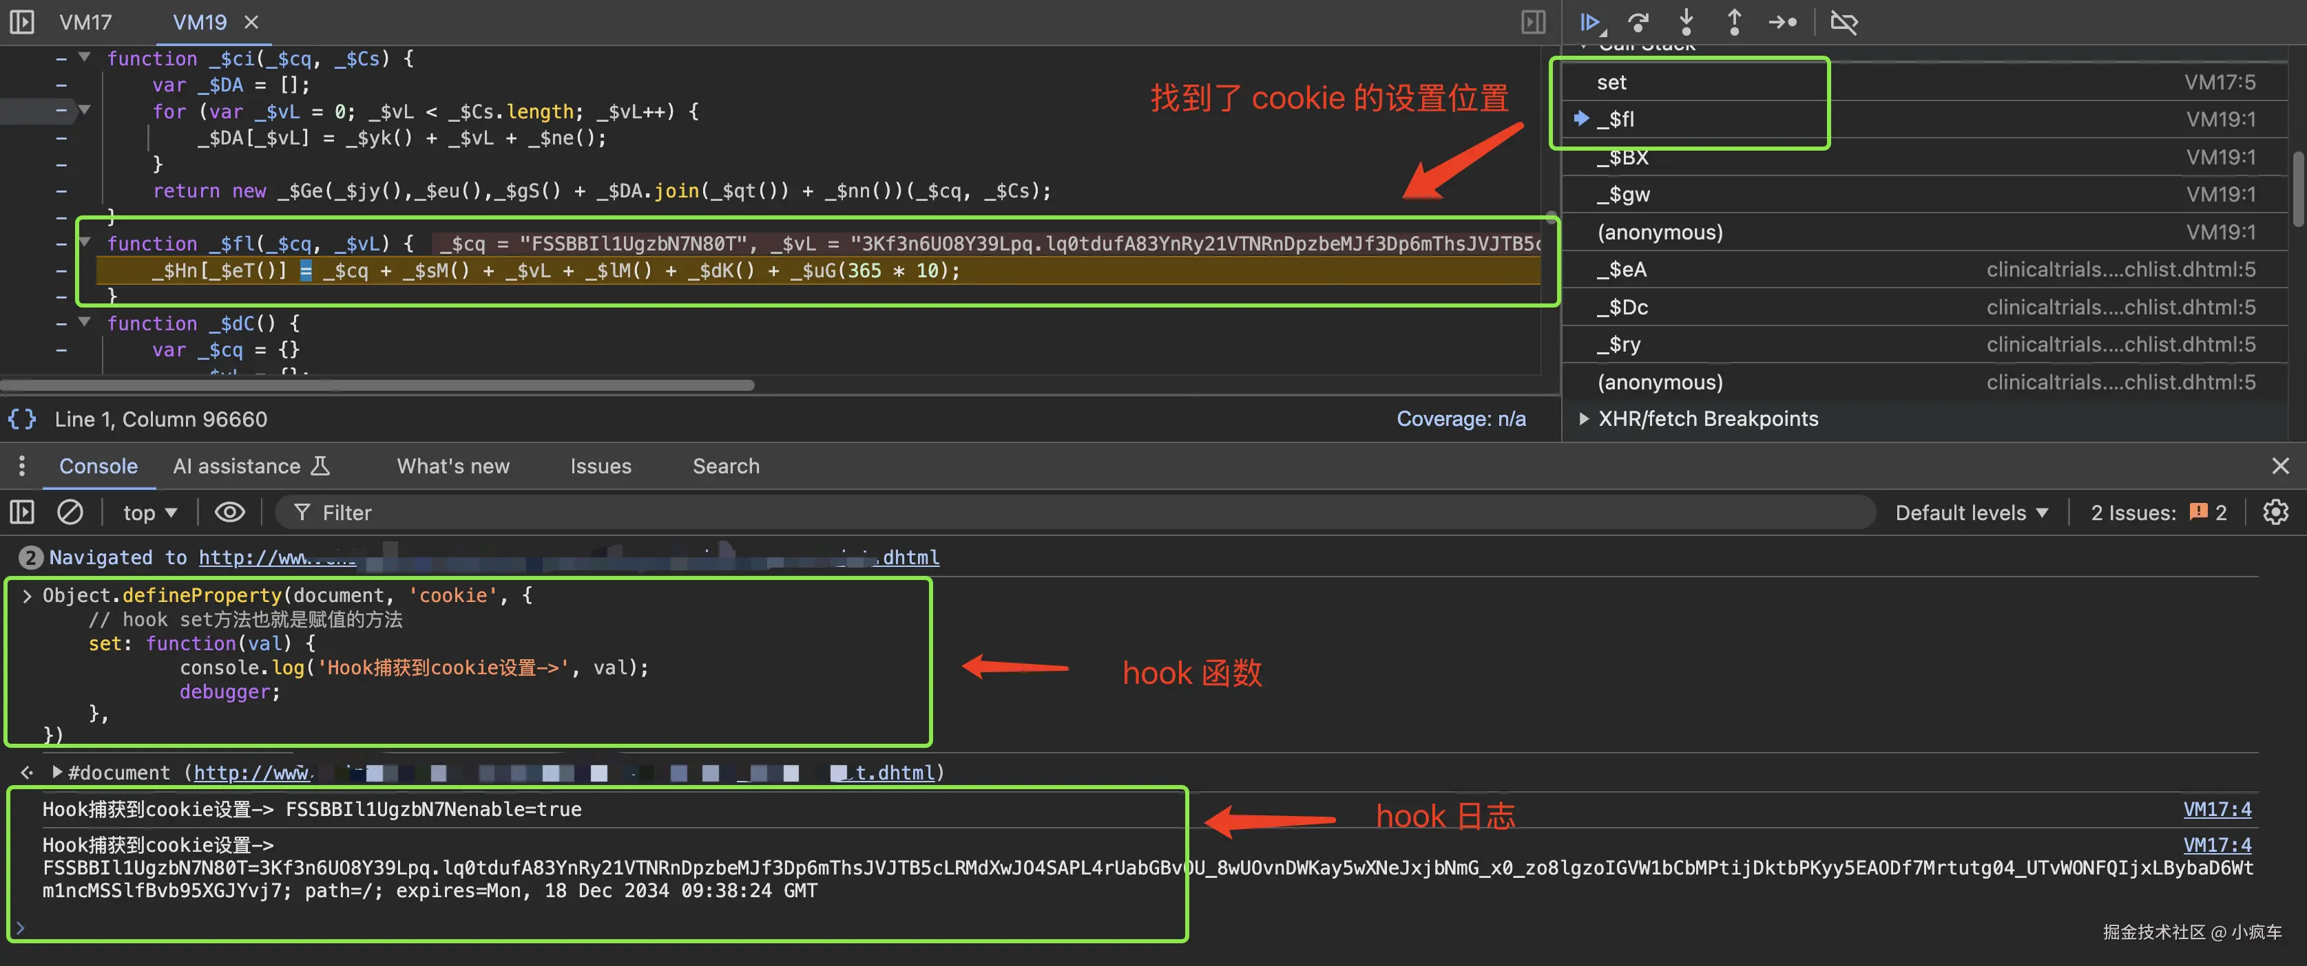Create a live expression with eye icon

tap(229, 513)
